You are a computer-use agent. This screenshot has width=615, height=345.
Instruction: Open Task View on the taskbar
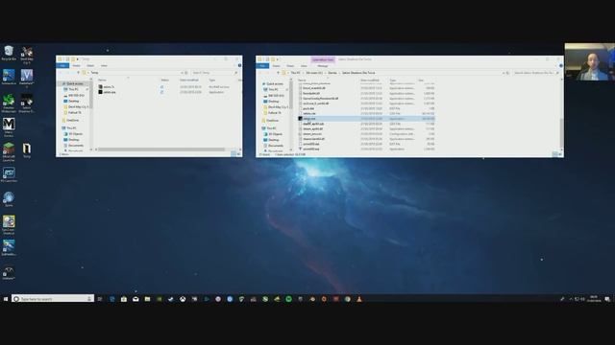(x=100, y=299)
